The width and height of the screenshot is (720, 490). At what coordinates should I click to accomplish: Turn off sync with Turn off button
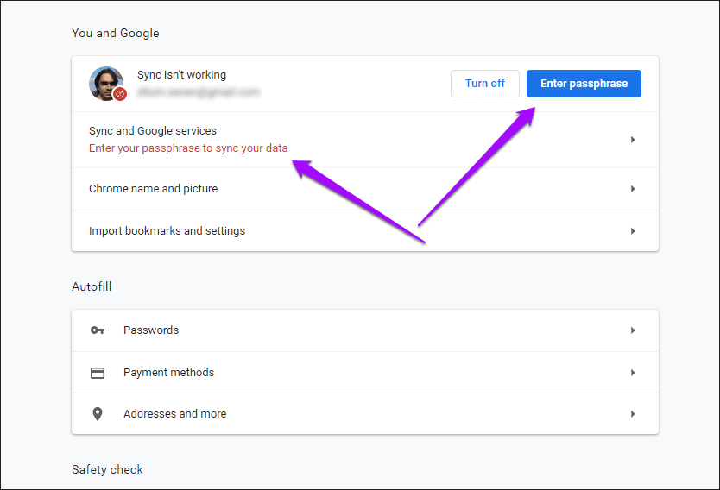485,84
